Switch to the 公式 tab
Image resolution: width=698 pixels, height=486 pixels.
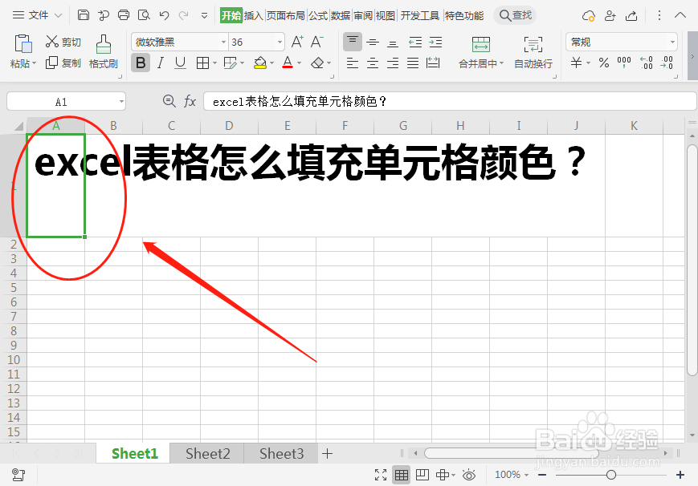click(x=318, y=15)
